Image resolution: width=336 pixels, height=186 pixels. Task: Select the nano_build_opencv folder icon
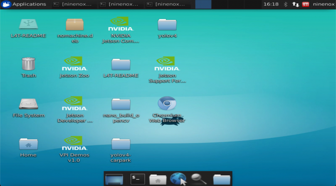coord(121,104)
